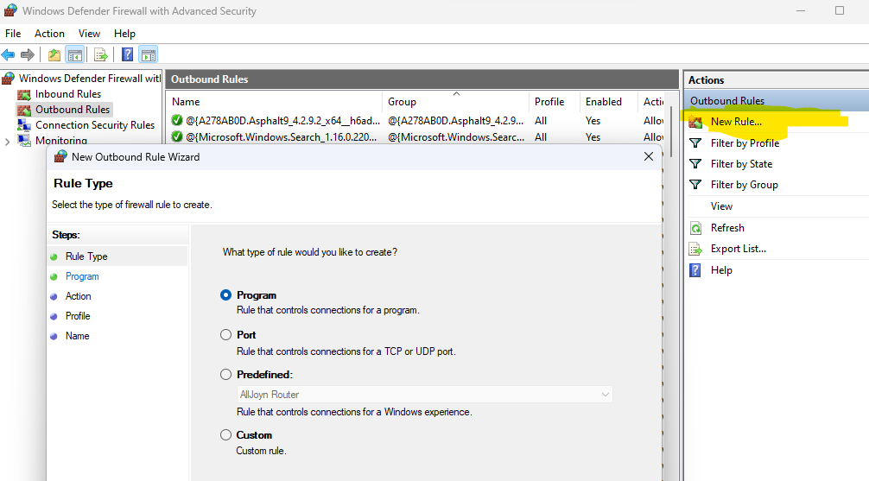This screenshot has height=481, width=869.
Task: Click the firewall icon beside Inbound Rules
Action: click(x=24, y=94)
